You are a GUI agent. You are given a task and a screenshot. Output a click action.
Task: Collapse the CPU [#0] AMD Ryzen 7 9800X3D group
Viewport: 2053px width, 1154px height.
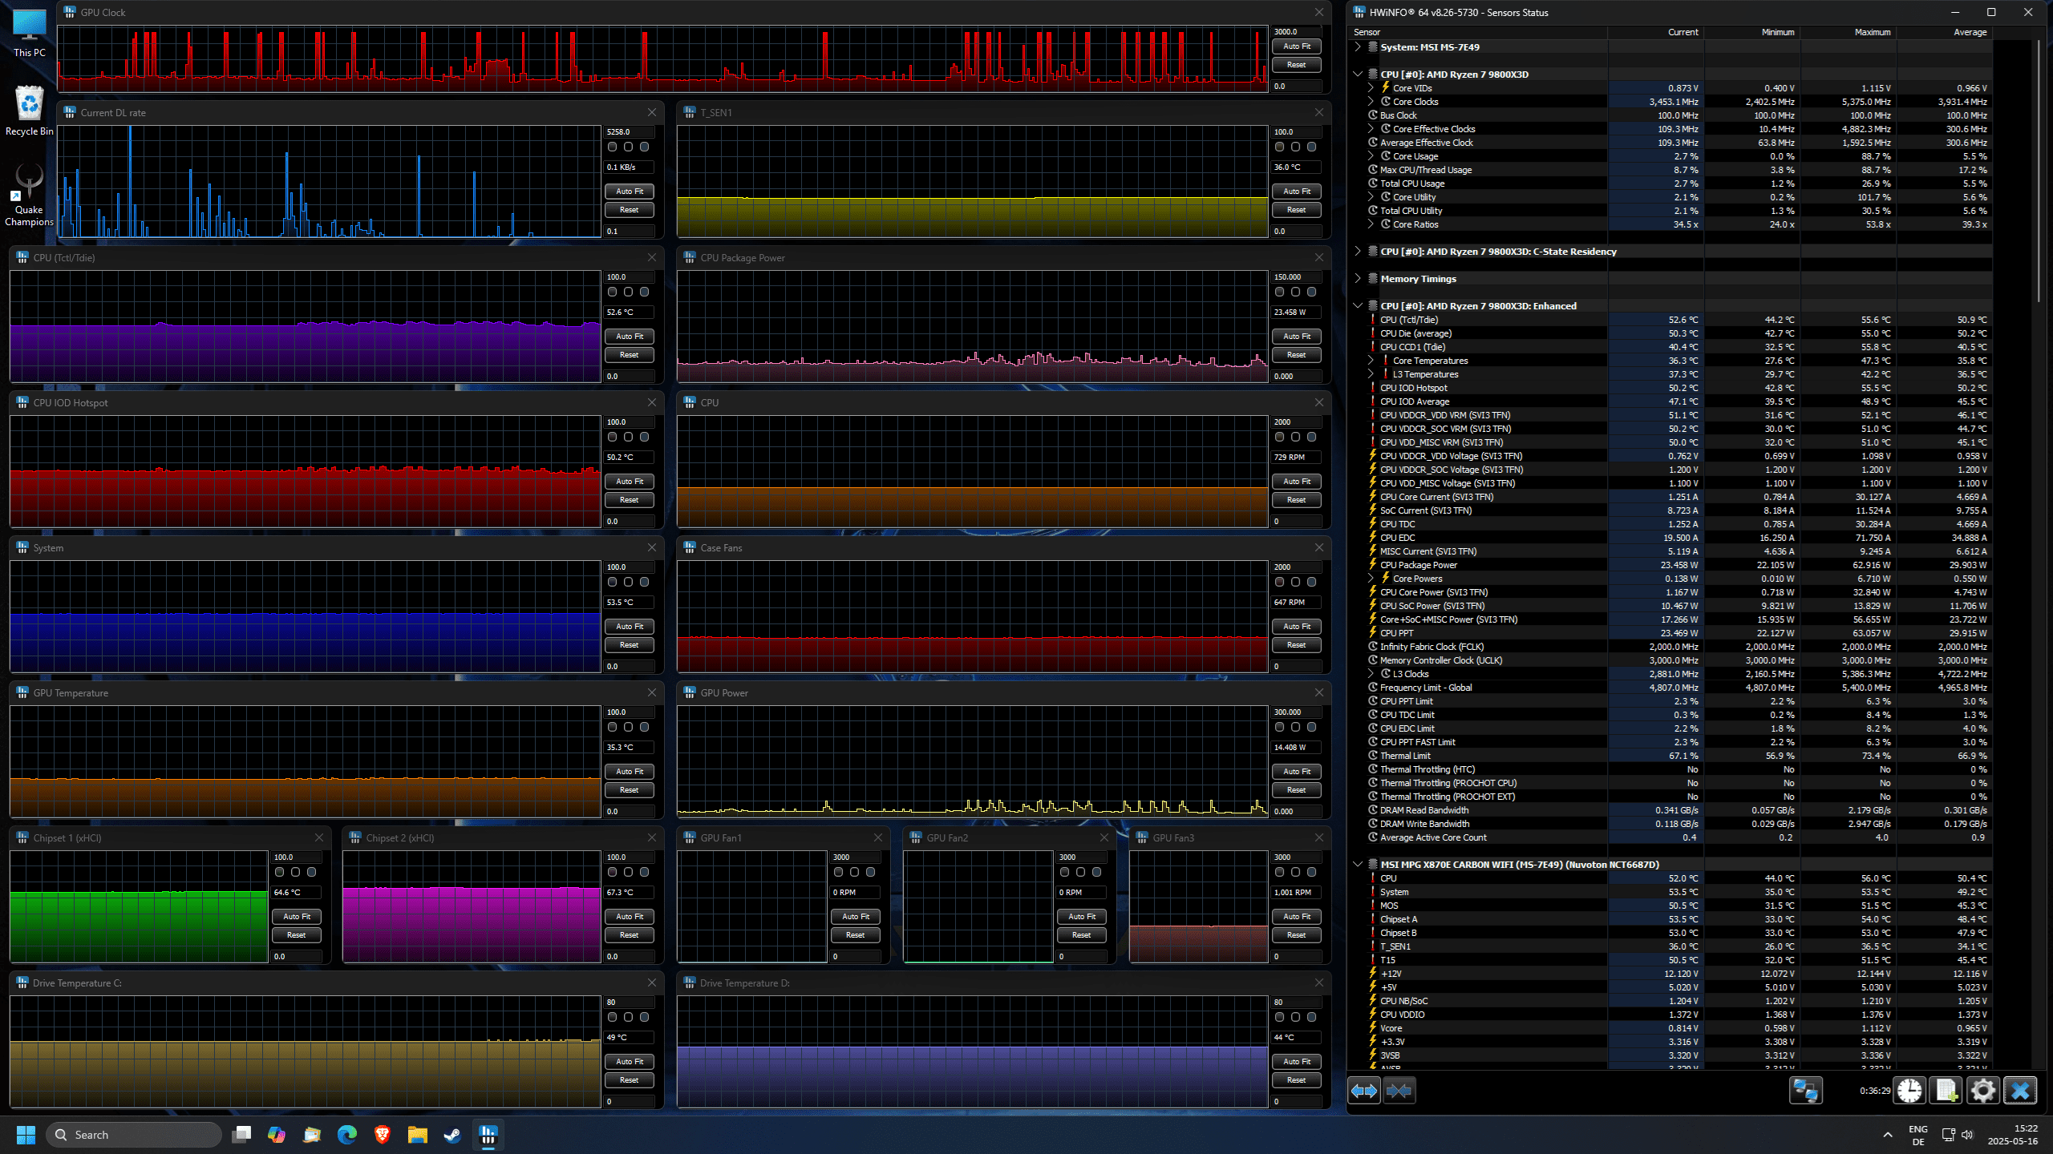[1358, 75]
